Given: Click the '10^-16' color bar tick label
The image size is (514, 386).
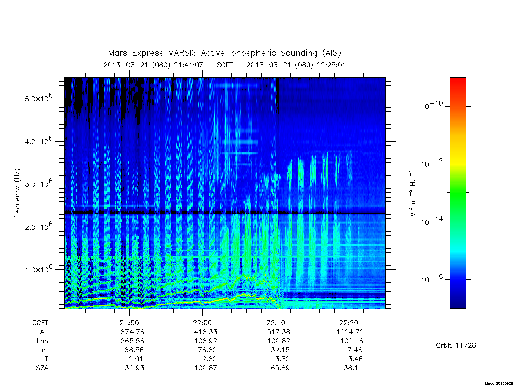Looking at the screenshot, I should coord(431,279).
